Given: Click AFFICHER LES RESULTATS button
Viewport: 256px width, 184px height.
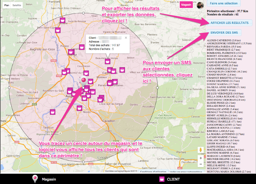Looking at the screenshot, I should [229, 23].
